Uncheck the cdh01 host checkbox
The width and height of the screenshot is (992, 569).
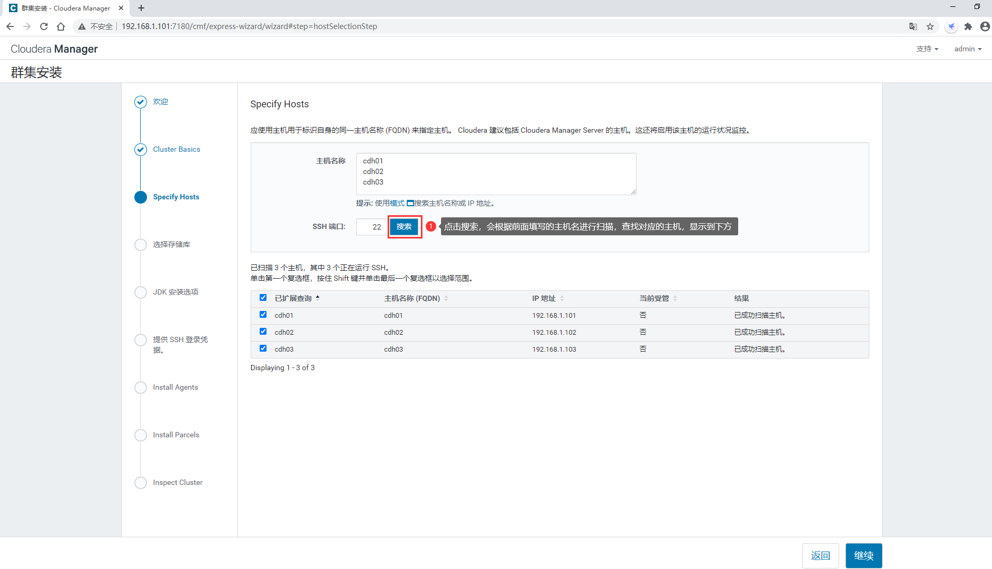(x=263, y=315)
